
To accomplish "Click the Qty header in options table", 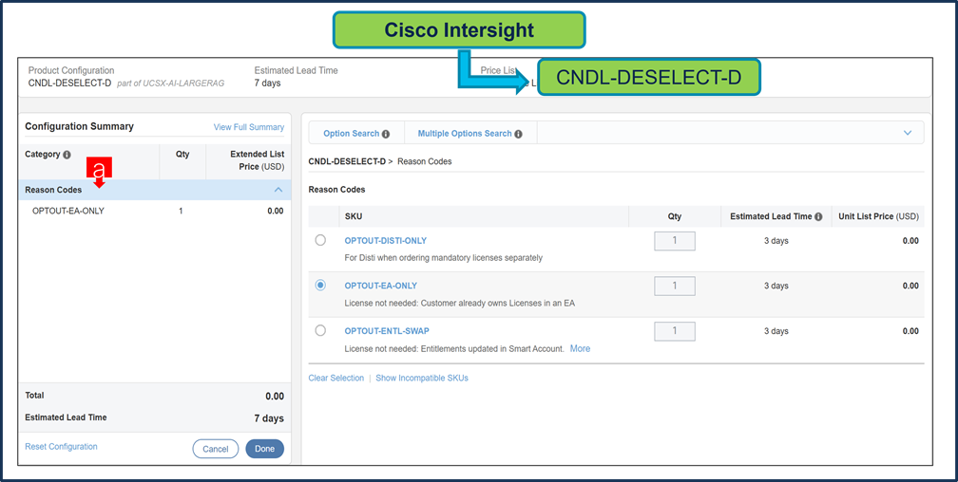I will (x=675, y=216).
